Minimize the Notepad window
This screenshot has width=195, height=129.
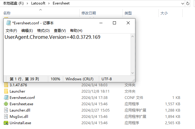[101, 23]
